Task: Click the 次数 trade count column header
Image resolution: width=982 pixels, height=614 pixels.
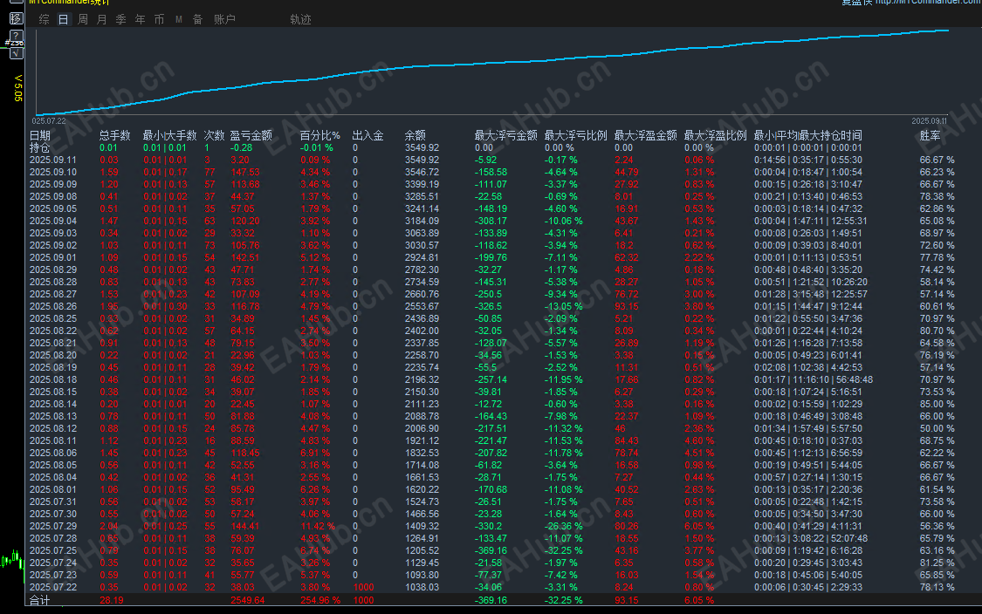Action: (x=214, y=135)
